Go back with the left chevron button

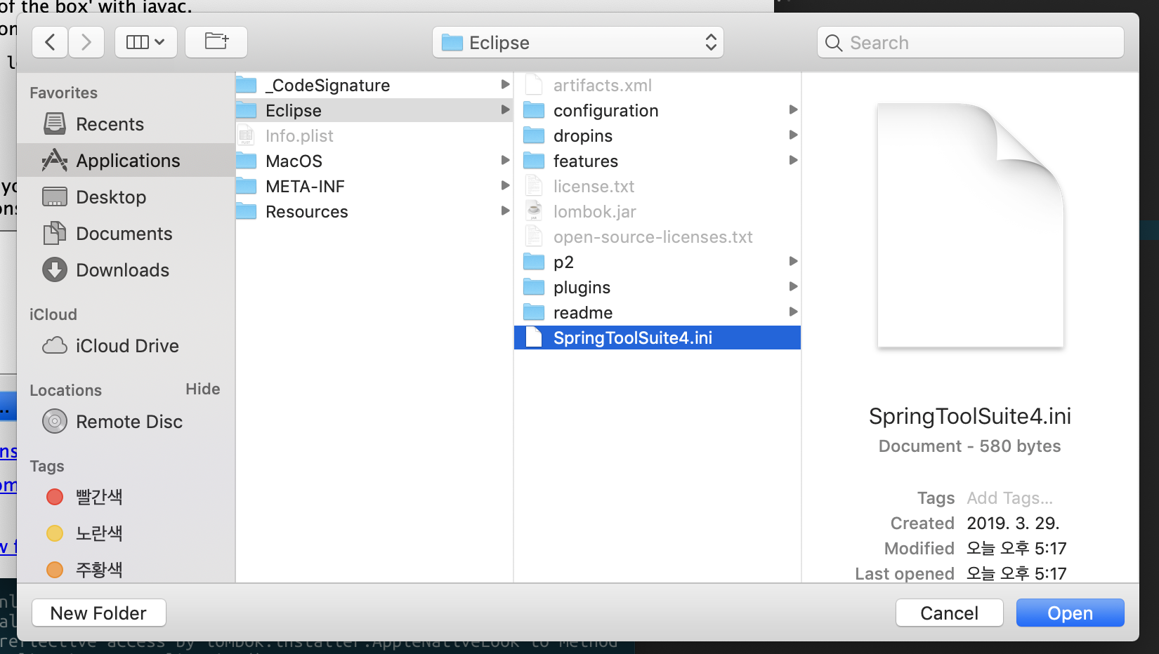click(x=50, y=42)
